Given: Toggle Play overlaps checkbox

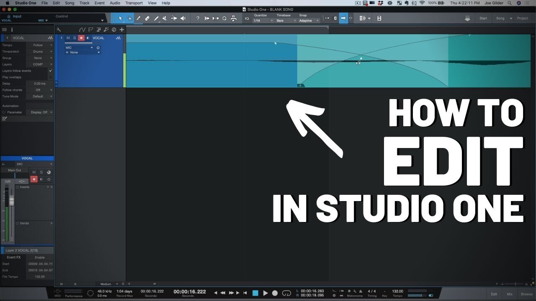Looking at the screenshot, I should tap(51, 77).
